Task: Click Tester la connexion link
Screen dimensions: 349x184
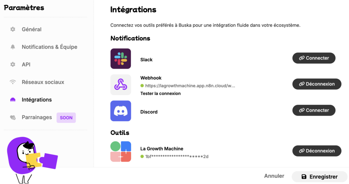Action: [x=161, y=93]
